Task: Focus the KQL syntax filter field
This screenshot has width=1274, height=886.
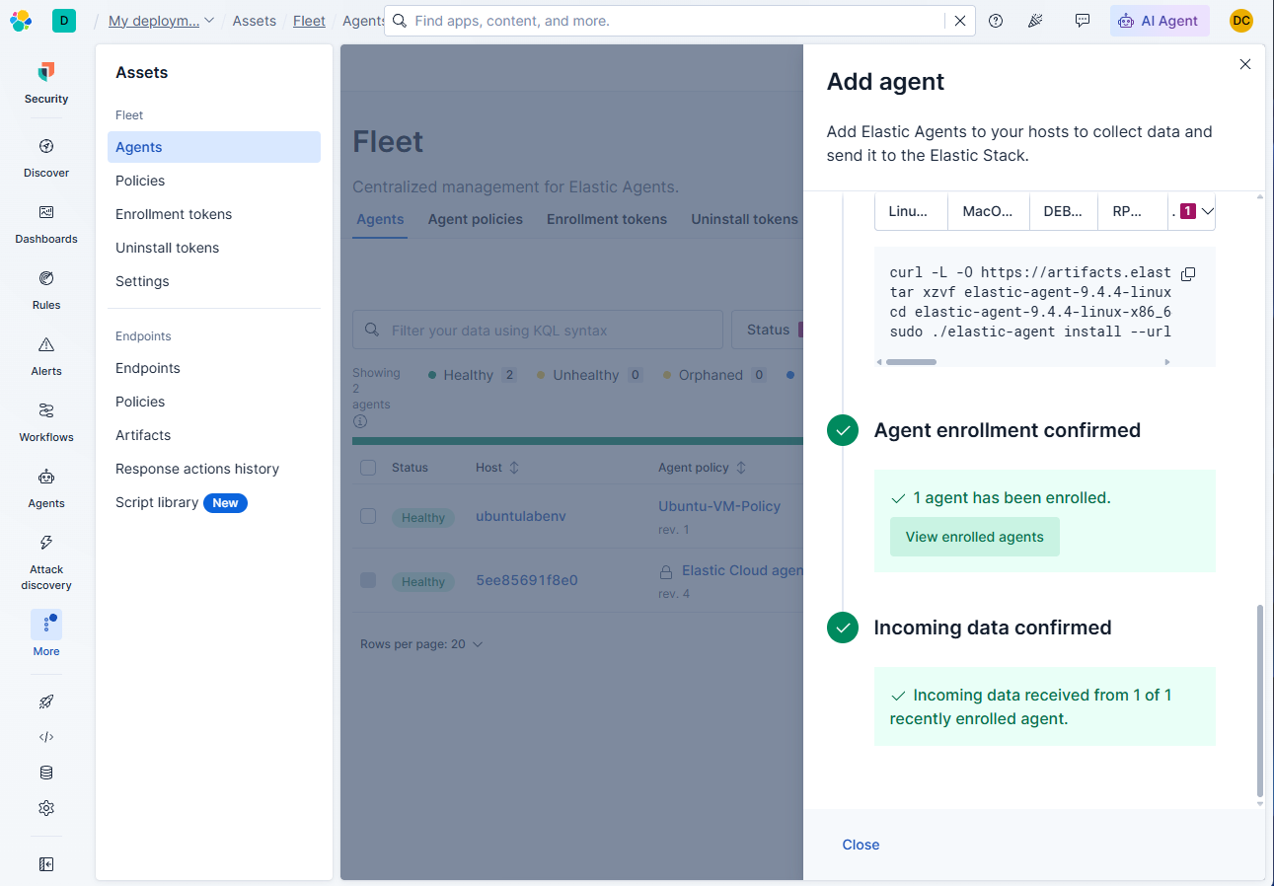Action: coord(538,330)
